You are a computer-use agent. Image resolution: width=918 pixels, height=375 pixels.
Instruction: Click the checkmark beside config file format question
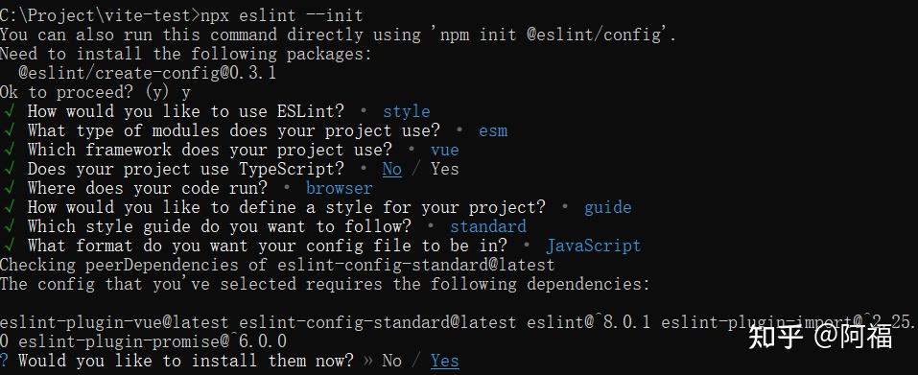[x=9, y=246]
